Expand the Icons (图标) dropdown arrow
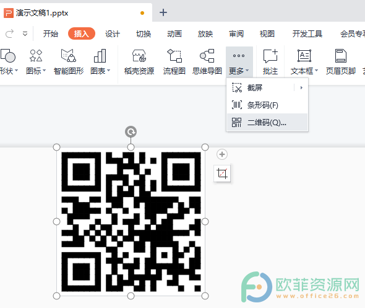The image size is (365, 308). point(44,70)
